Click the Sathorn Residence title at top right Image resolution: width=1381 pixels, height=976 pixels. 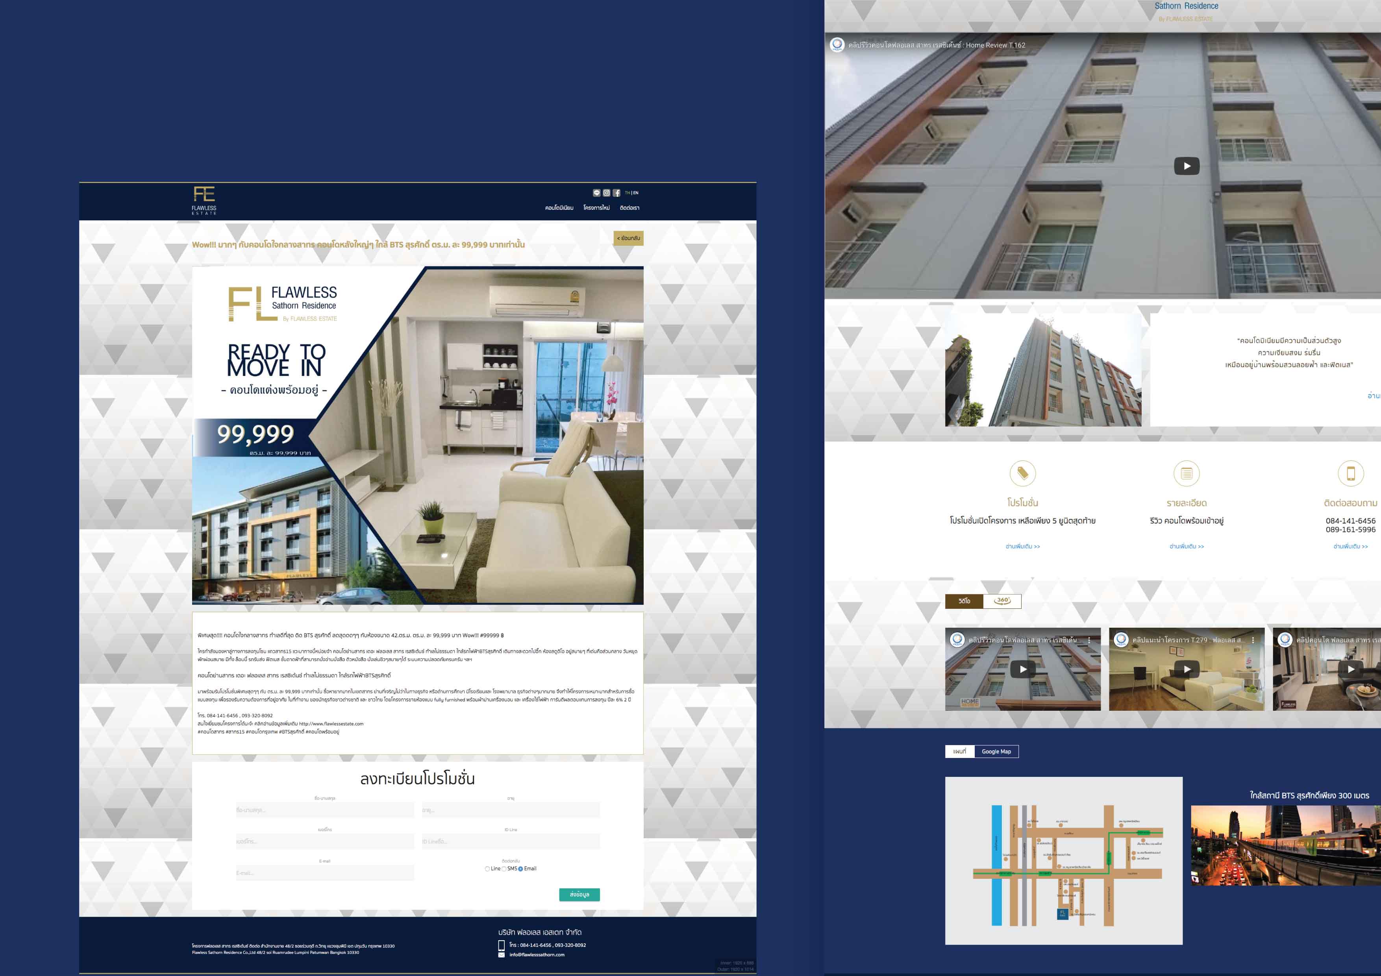coord(1186,6)
